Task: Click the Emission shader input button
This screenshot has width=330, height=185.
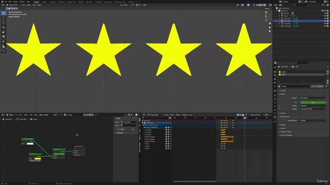Action: [x=311, y=106]
